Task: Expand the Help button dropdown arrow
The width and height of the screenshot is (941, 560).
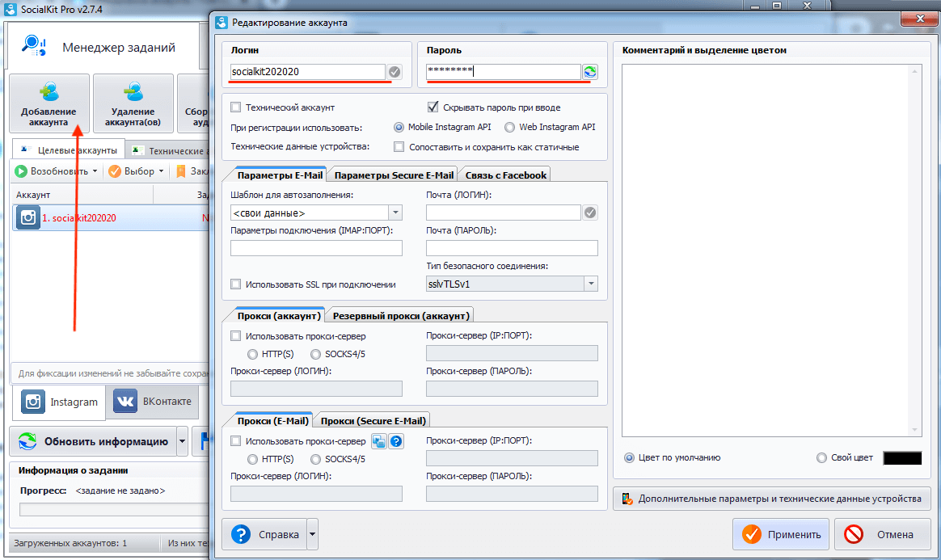Action: point(312,534)
